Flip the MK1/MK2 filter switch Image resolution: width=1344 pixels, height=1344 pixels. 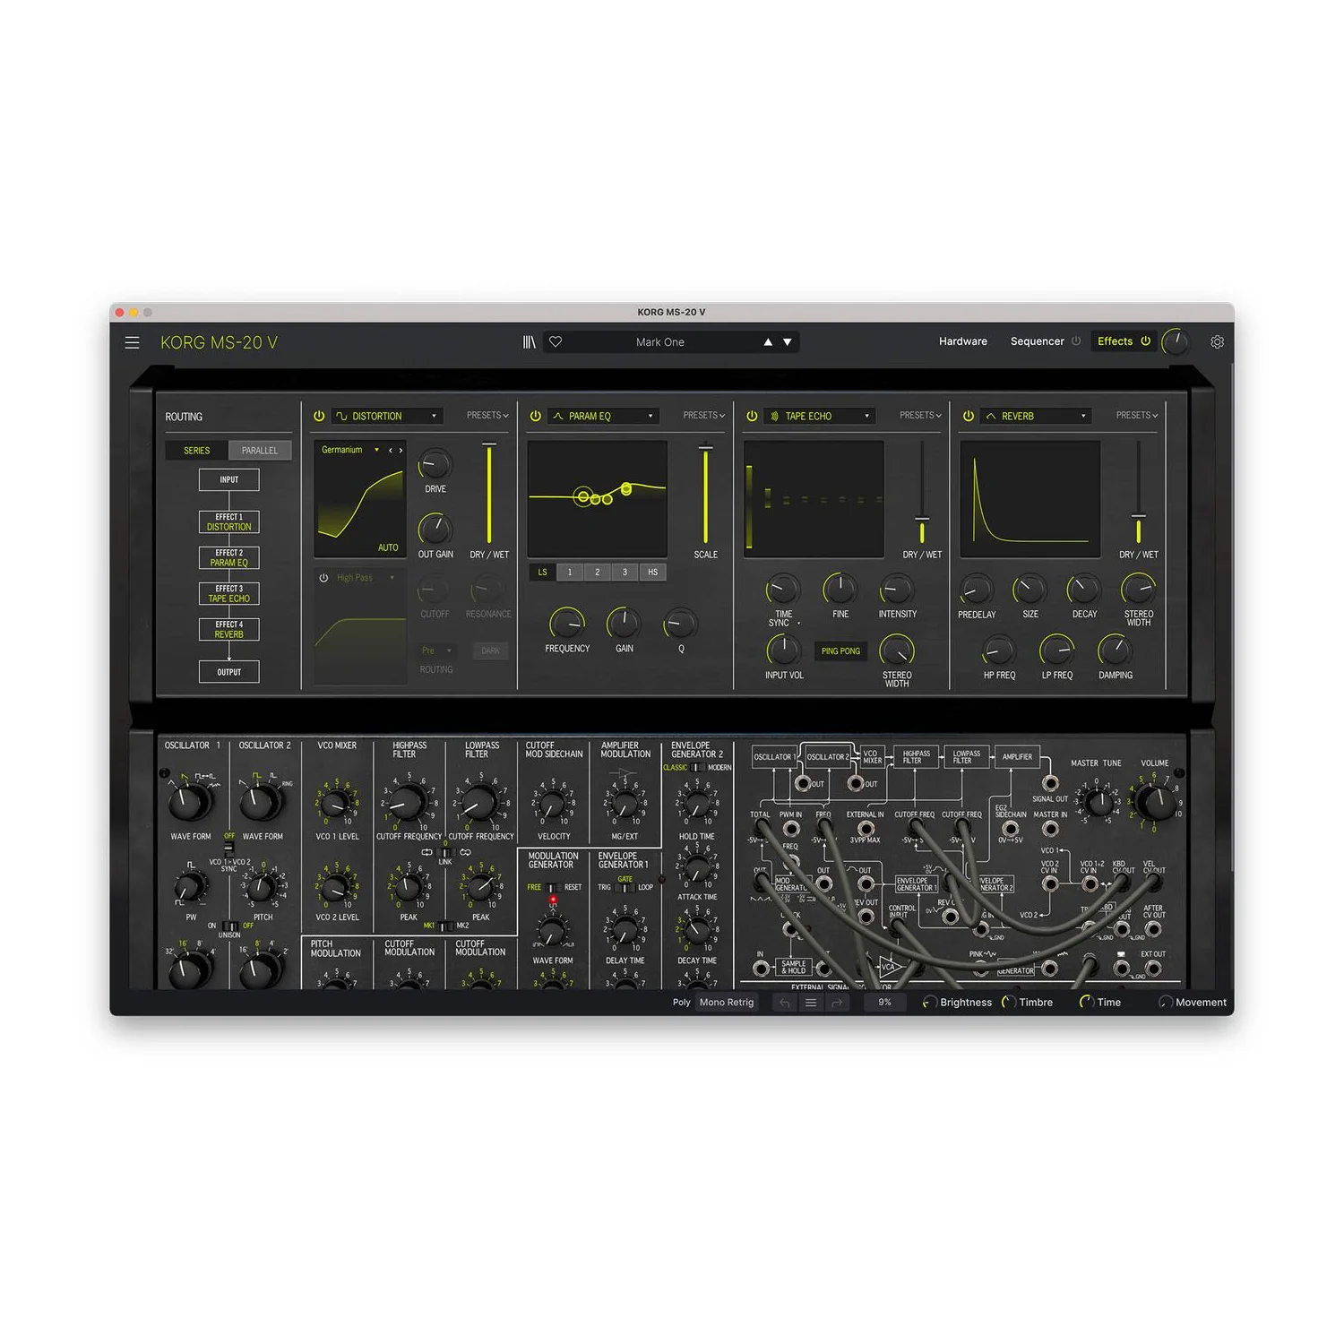tap(444, 926)
